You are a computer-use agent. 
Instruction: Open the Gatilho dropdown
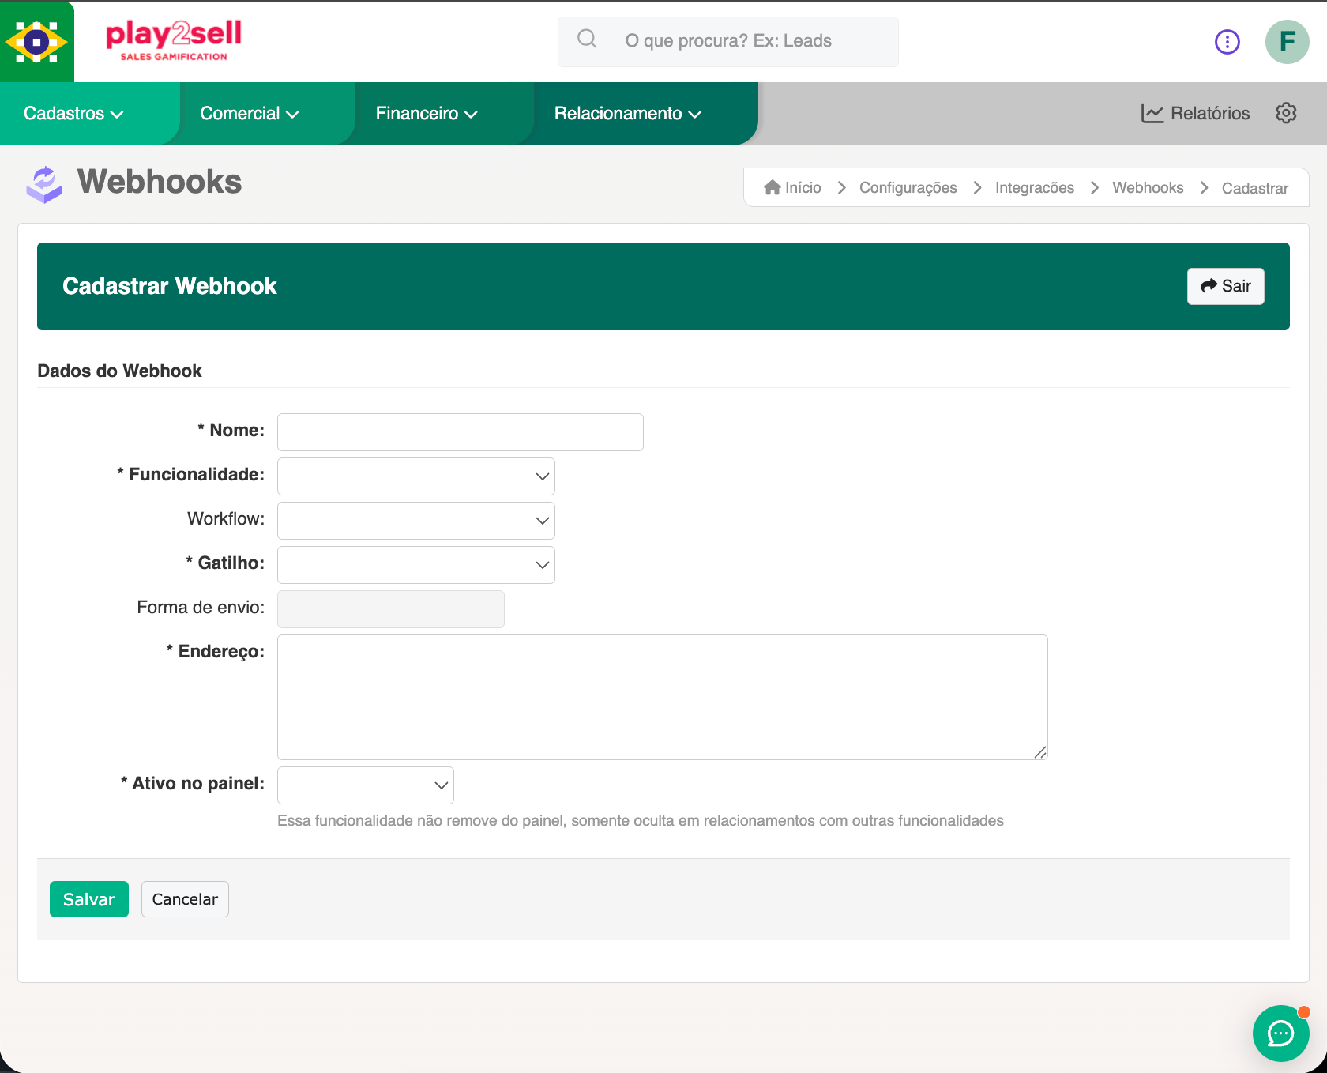(x=415, y=565)
